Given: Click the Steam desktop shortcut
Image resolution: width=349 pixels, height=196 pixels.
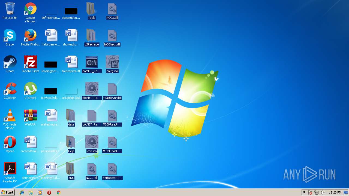Looking at the screenshot, I should pyautogui.click(x=10, y=65).
